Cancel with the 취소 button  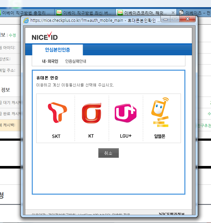pos(109,153)
